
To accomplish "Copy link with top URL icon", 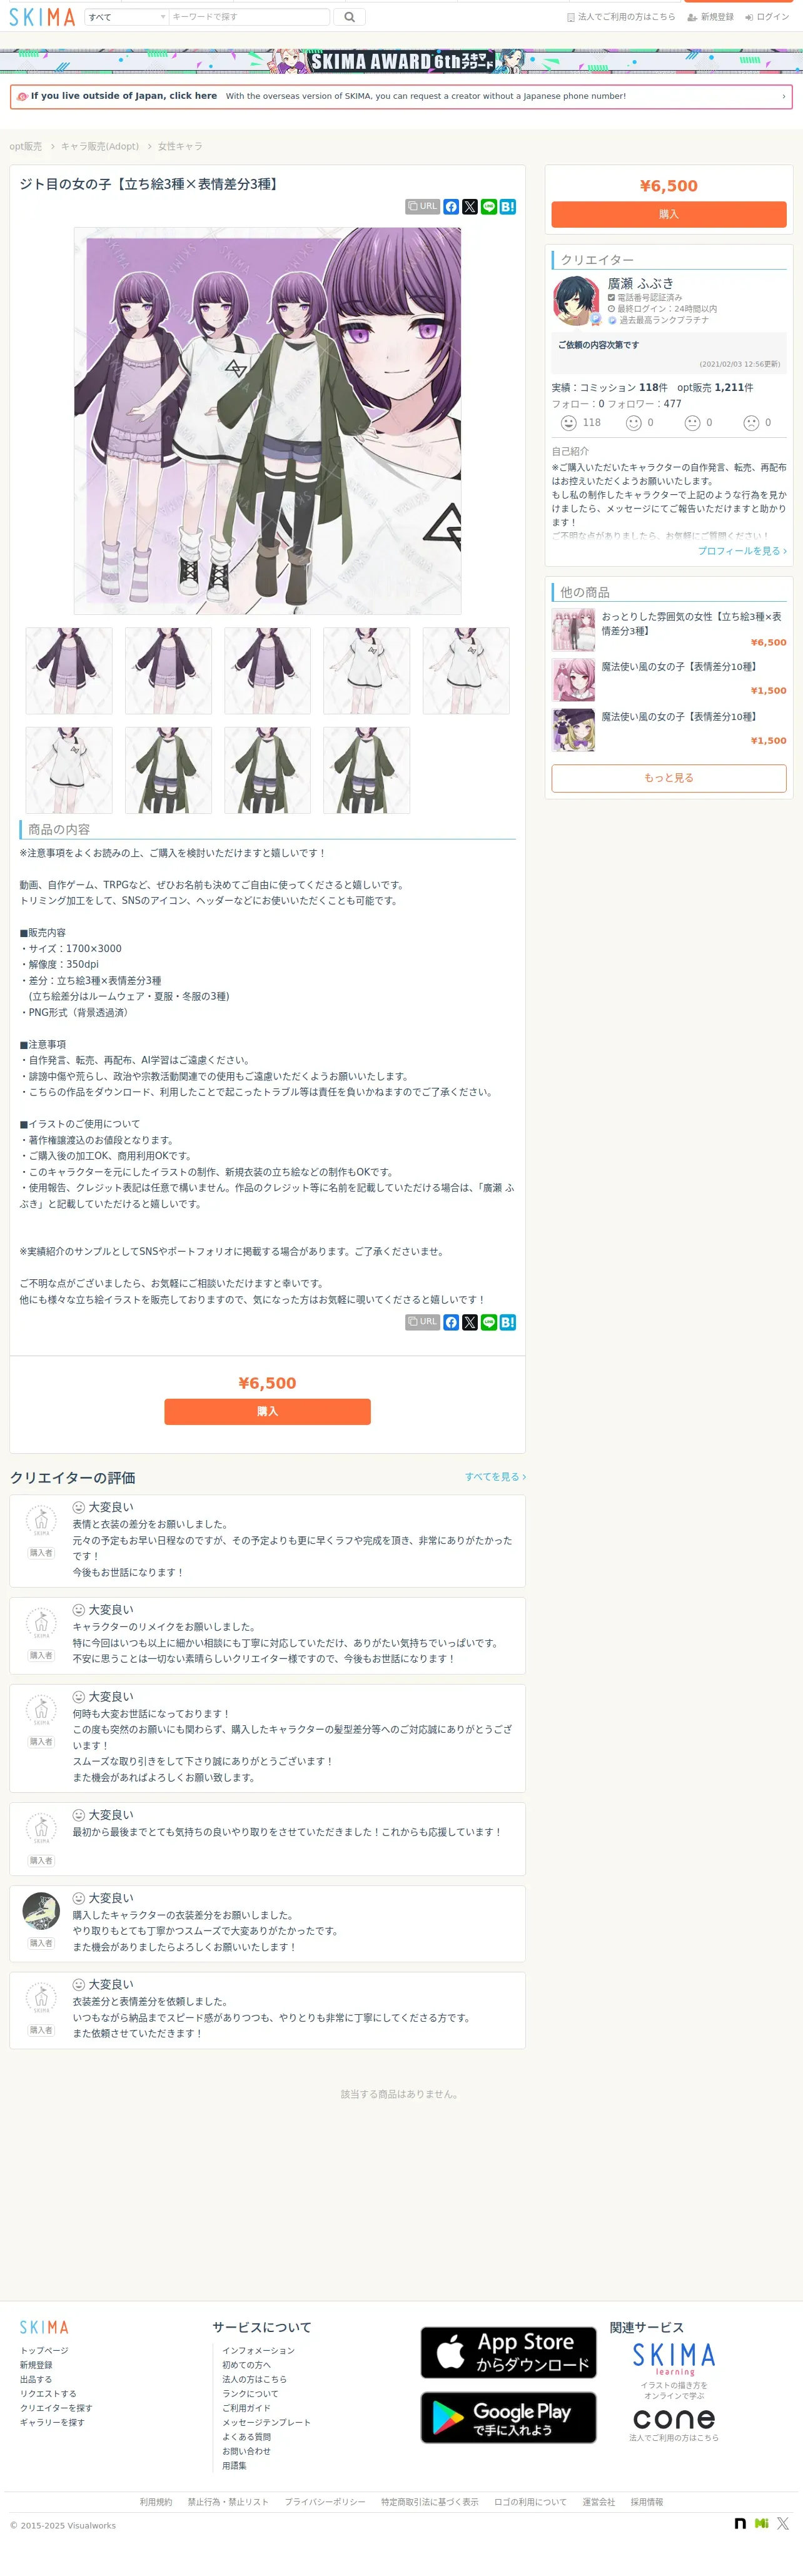I will (423, 206).
